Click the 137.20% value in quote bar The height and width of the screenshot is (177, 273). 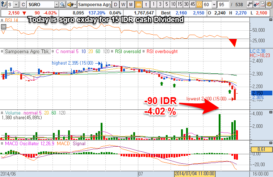coord(97,13)
